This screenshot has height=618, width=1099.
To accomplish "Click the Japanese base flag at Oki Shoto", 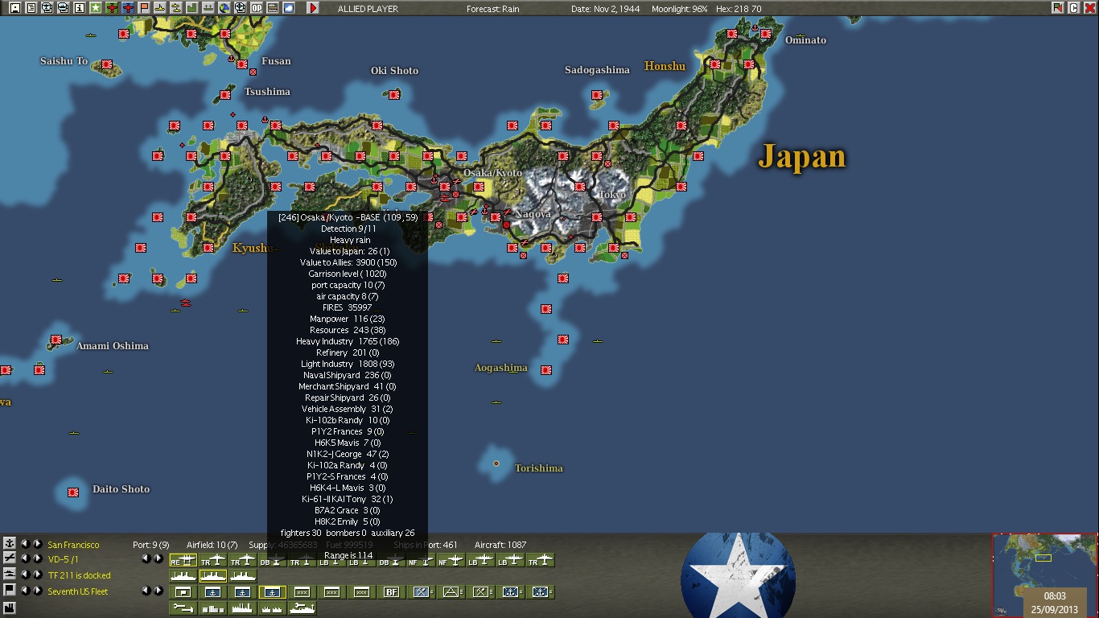I will [394, 95].
